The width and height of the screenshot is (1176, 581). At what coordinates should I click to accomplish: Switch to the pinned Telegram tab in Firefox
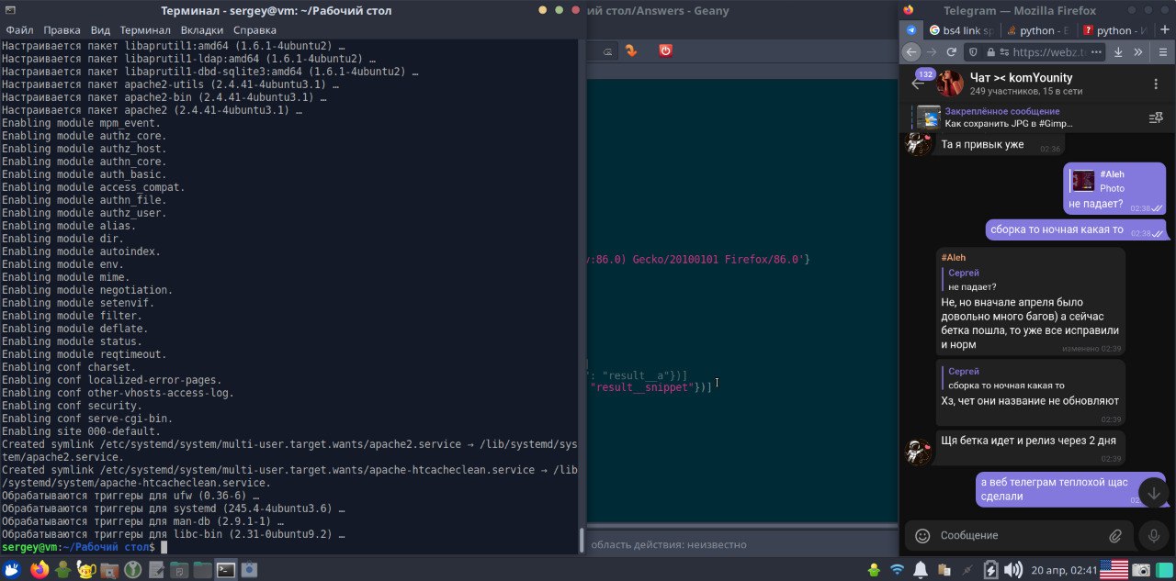coord(910,30)
